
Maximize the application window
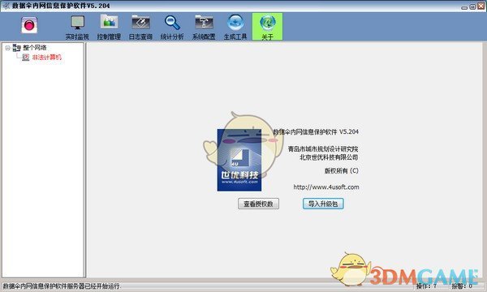click(472, 6)
